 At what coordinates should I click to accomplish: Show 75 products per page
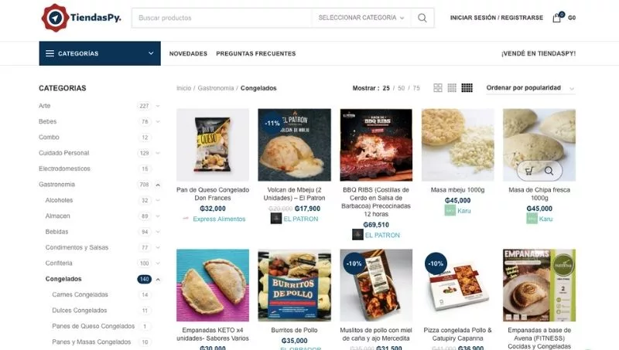pyautogui.click(x=416, y=88)
